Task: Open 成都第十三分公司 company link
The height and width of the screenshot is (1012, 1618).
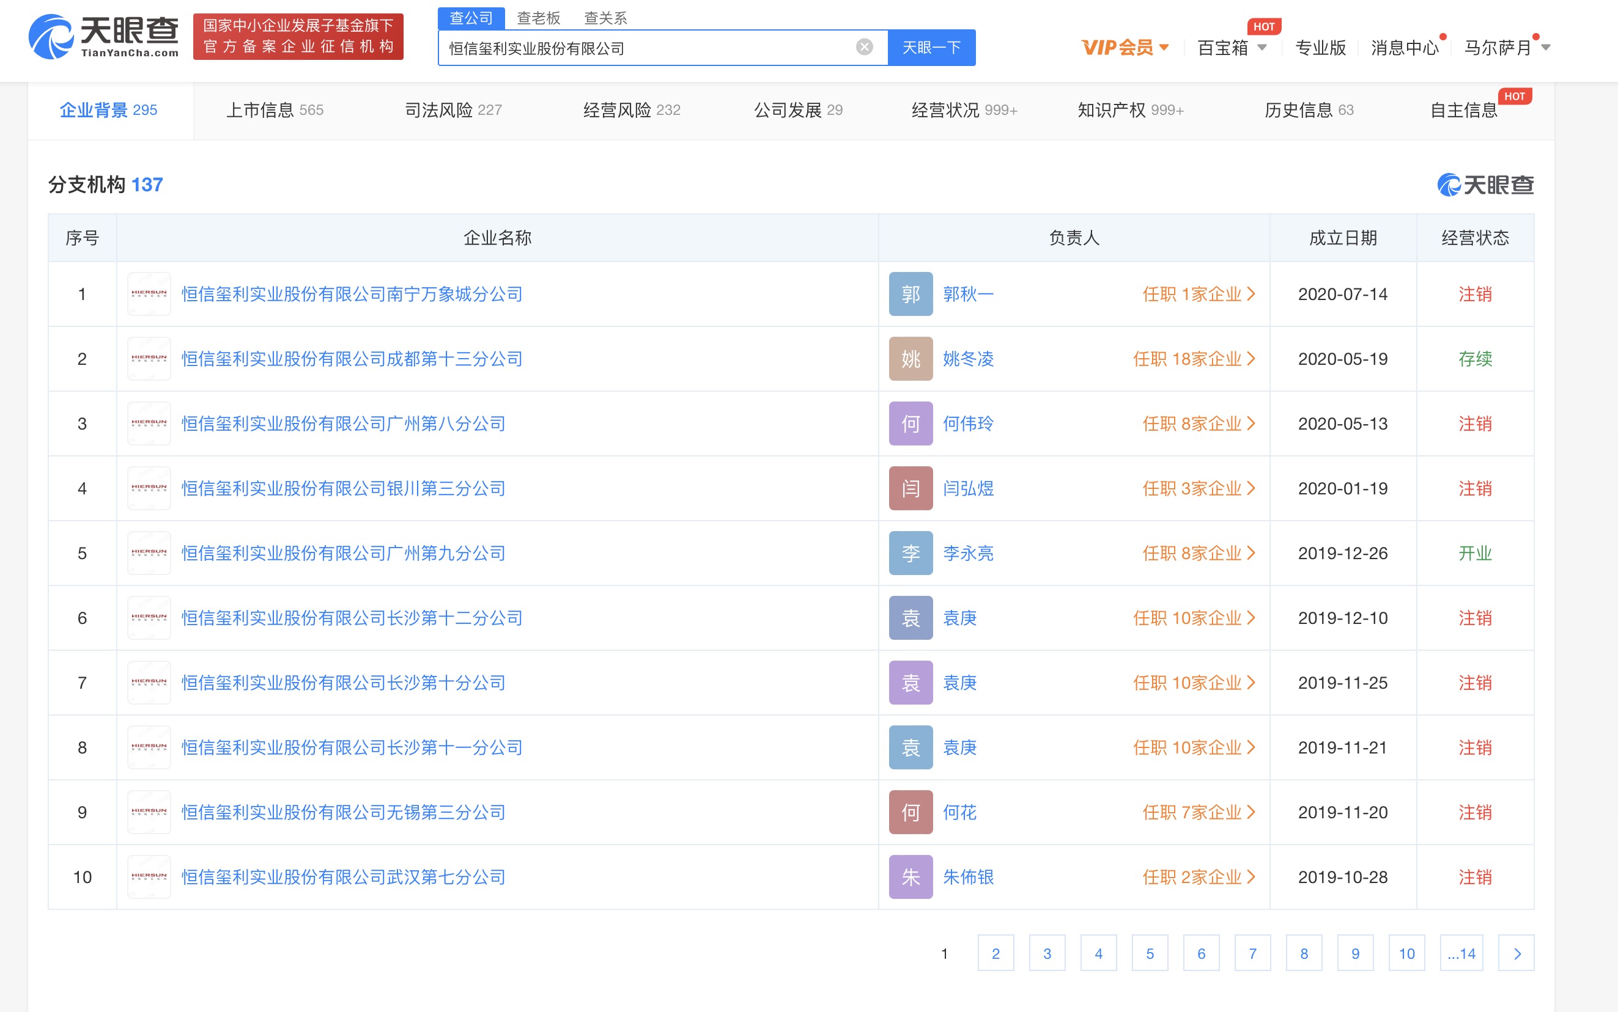Action: click(352, 359)
